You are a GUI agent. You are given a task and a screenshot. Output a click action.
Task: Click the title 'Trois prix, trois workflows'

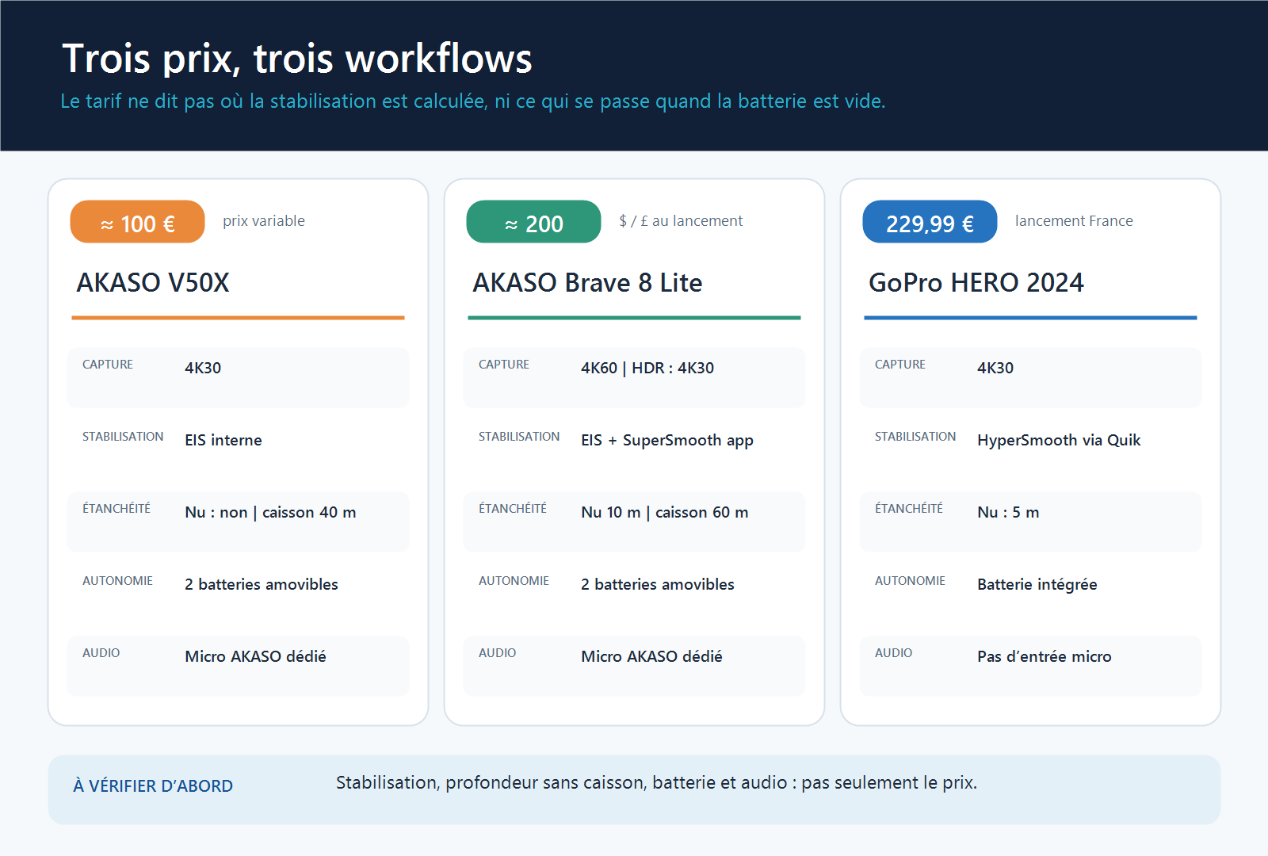click(297, 59)
